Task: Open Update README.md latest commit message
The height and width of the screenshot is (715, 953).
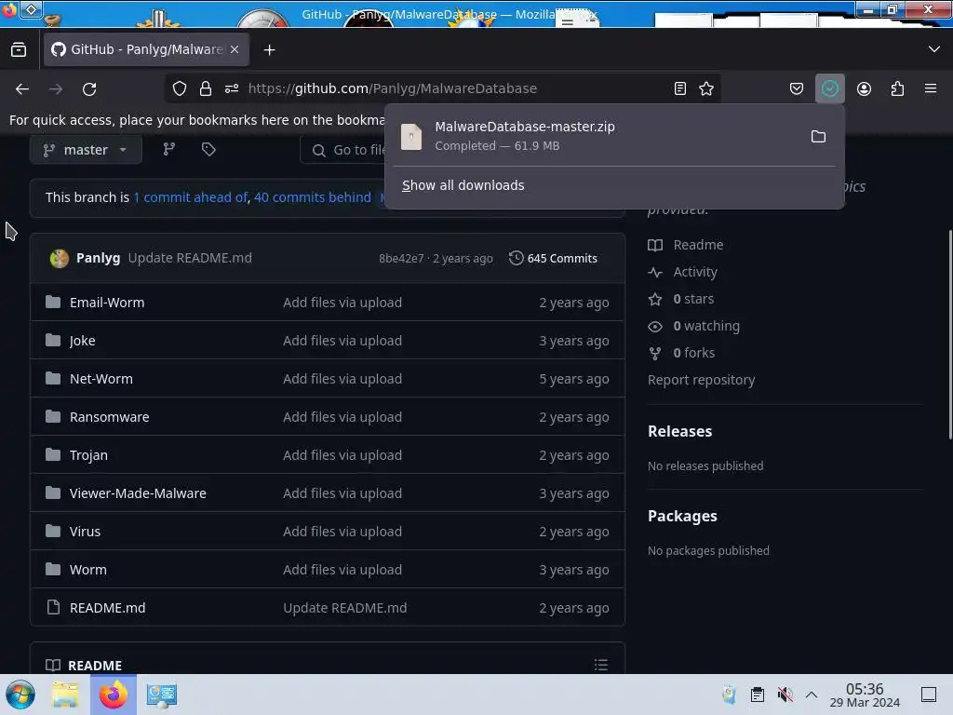Action: [190, 258]
